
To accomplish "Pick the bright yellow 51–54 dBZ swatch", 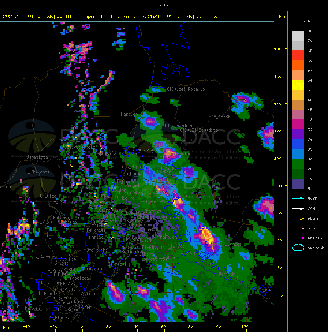I will coord(298,85).
